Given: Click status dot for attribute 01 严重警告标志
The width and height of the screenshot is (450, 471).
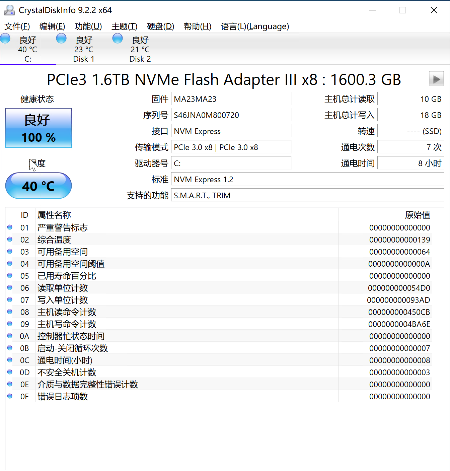Looking at the screenshot, I should click(10, 227).
